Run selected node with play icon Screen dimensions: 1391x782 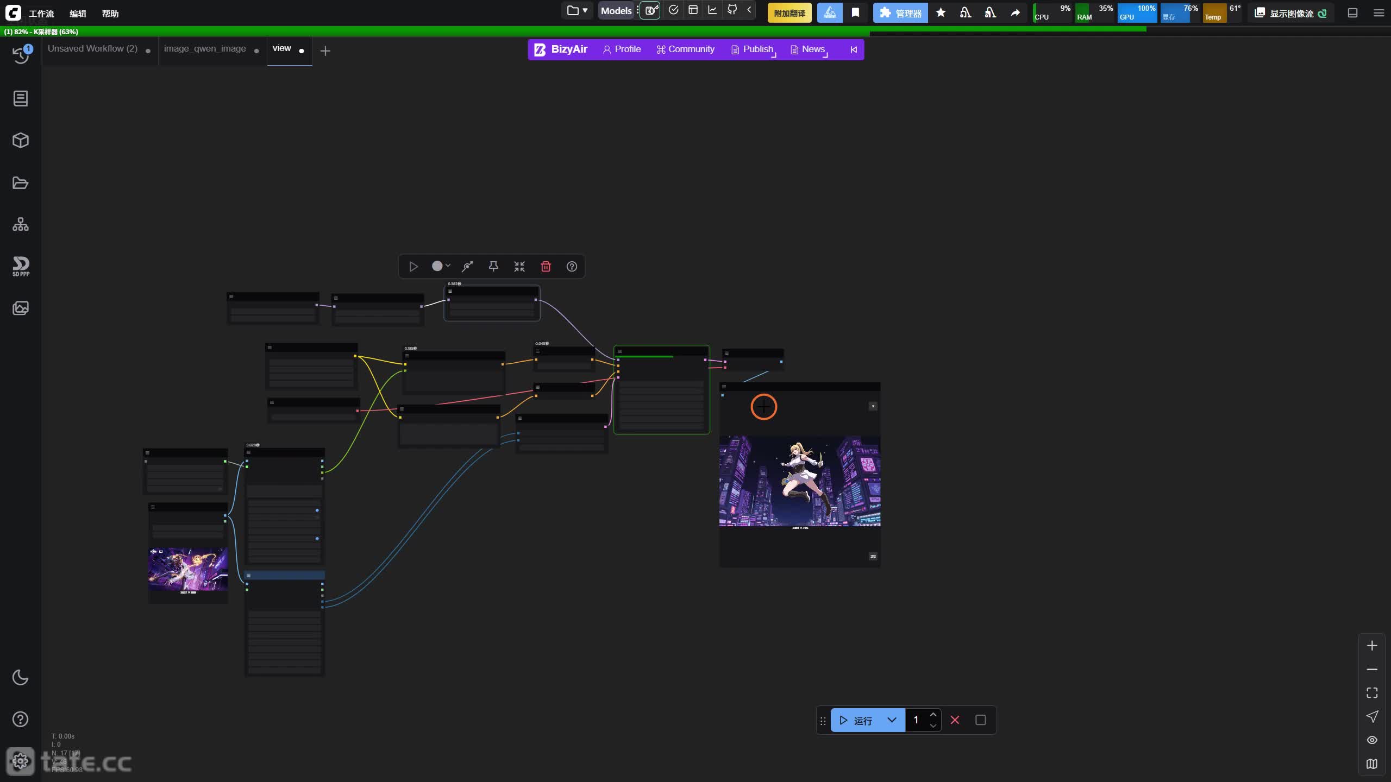[413, 267]
